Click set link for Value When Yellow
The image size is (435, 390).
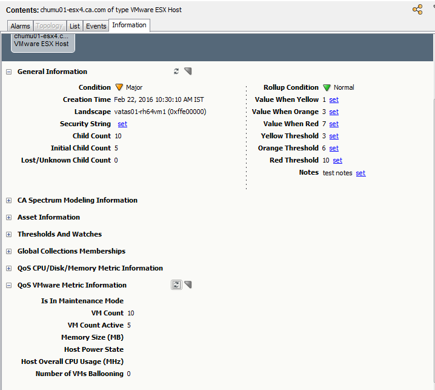pos(334,99)
